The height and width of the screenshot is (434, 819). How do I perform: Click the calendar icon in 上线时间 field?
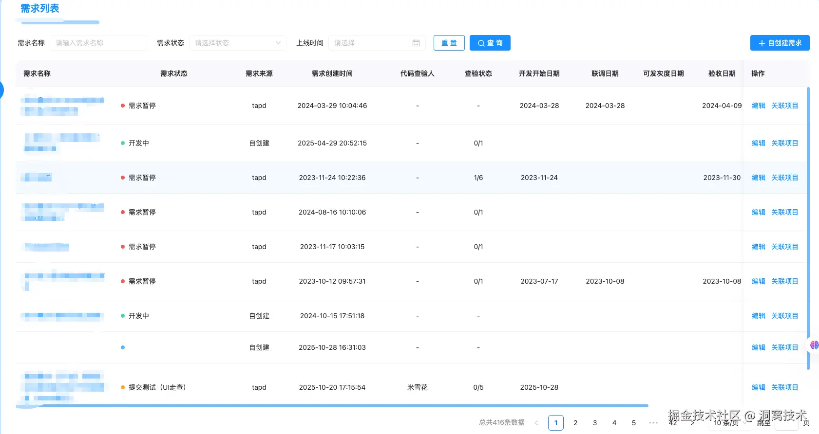pyautogui.click(x=416, y=43)
